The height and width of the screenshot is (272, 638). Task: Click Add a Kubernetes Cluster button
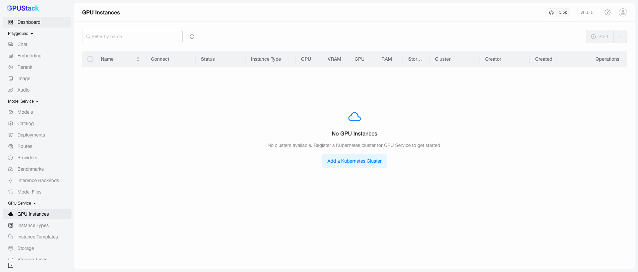[355, 161]
